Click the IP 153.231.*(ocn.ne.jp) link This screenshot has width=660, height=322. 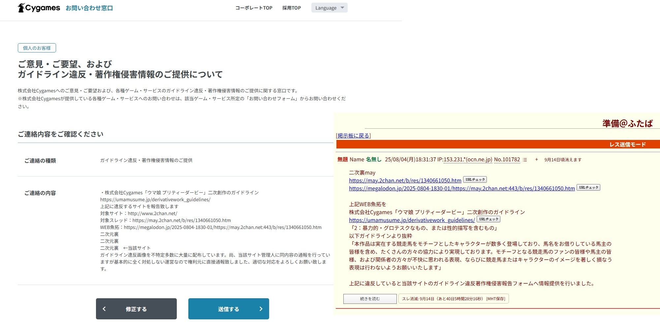pos(468,160)
